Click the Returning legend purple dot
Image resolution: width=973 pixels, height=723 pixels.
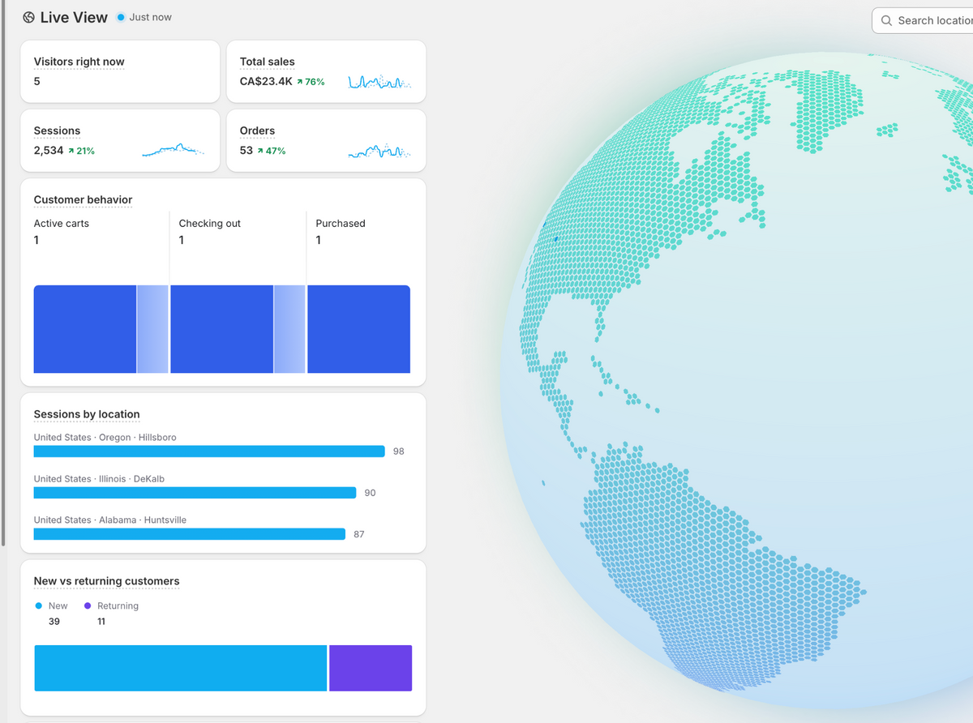tap(87, 605)
